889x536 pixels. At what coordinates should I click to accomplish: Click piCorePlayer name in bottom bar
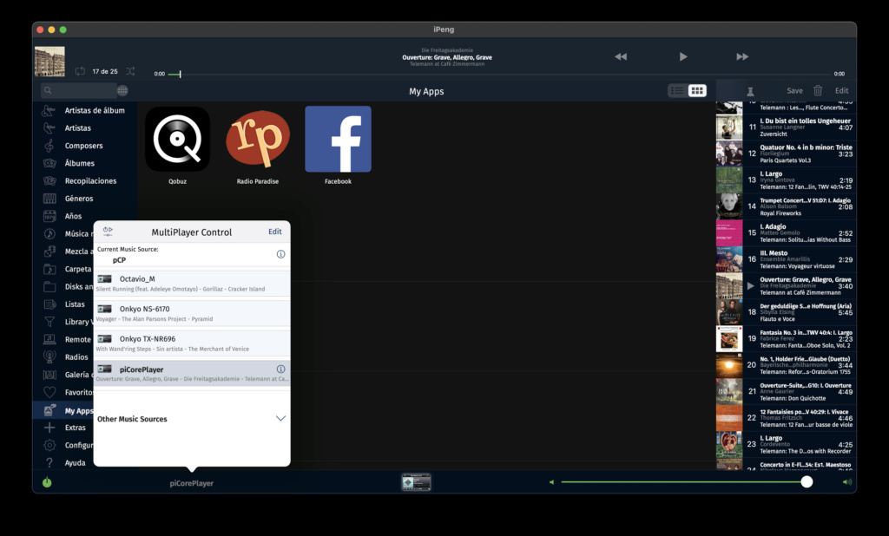click(192, 483)
